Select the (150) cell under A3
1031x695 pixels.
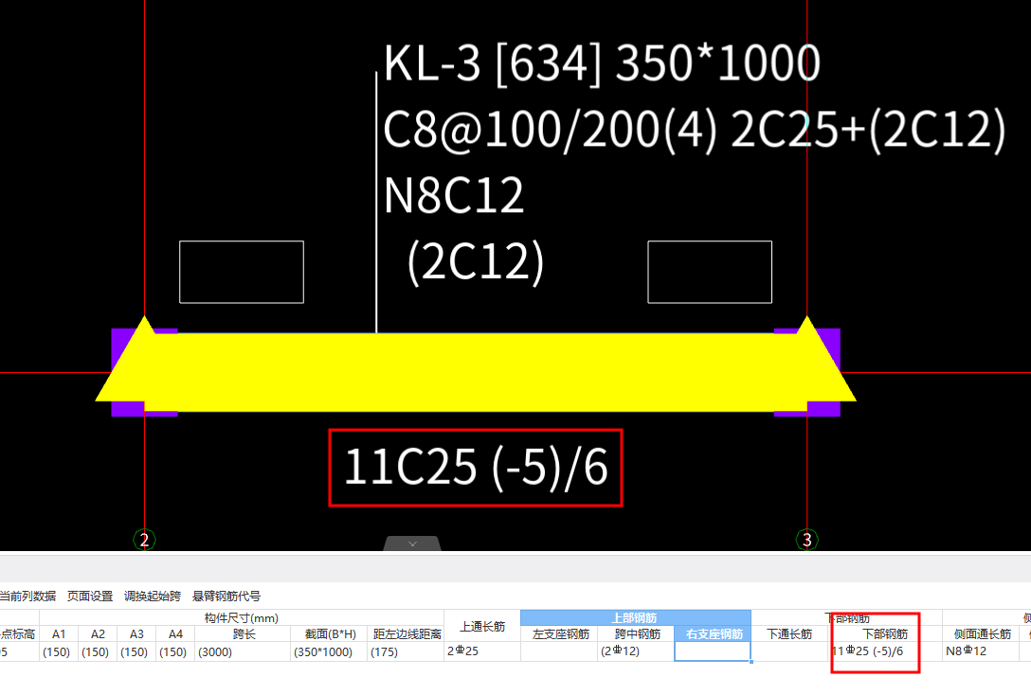click(136, 651)
